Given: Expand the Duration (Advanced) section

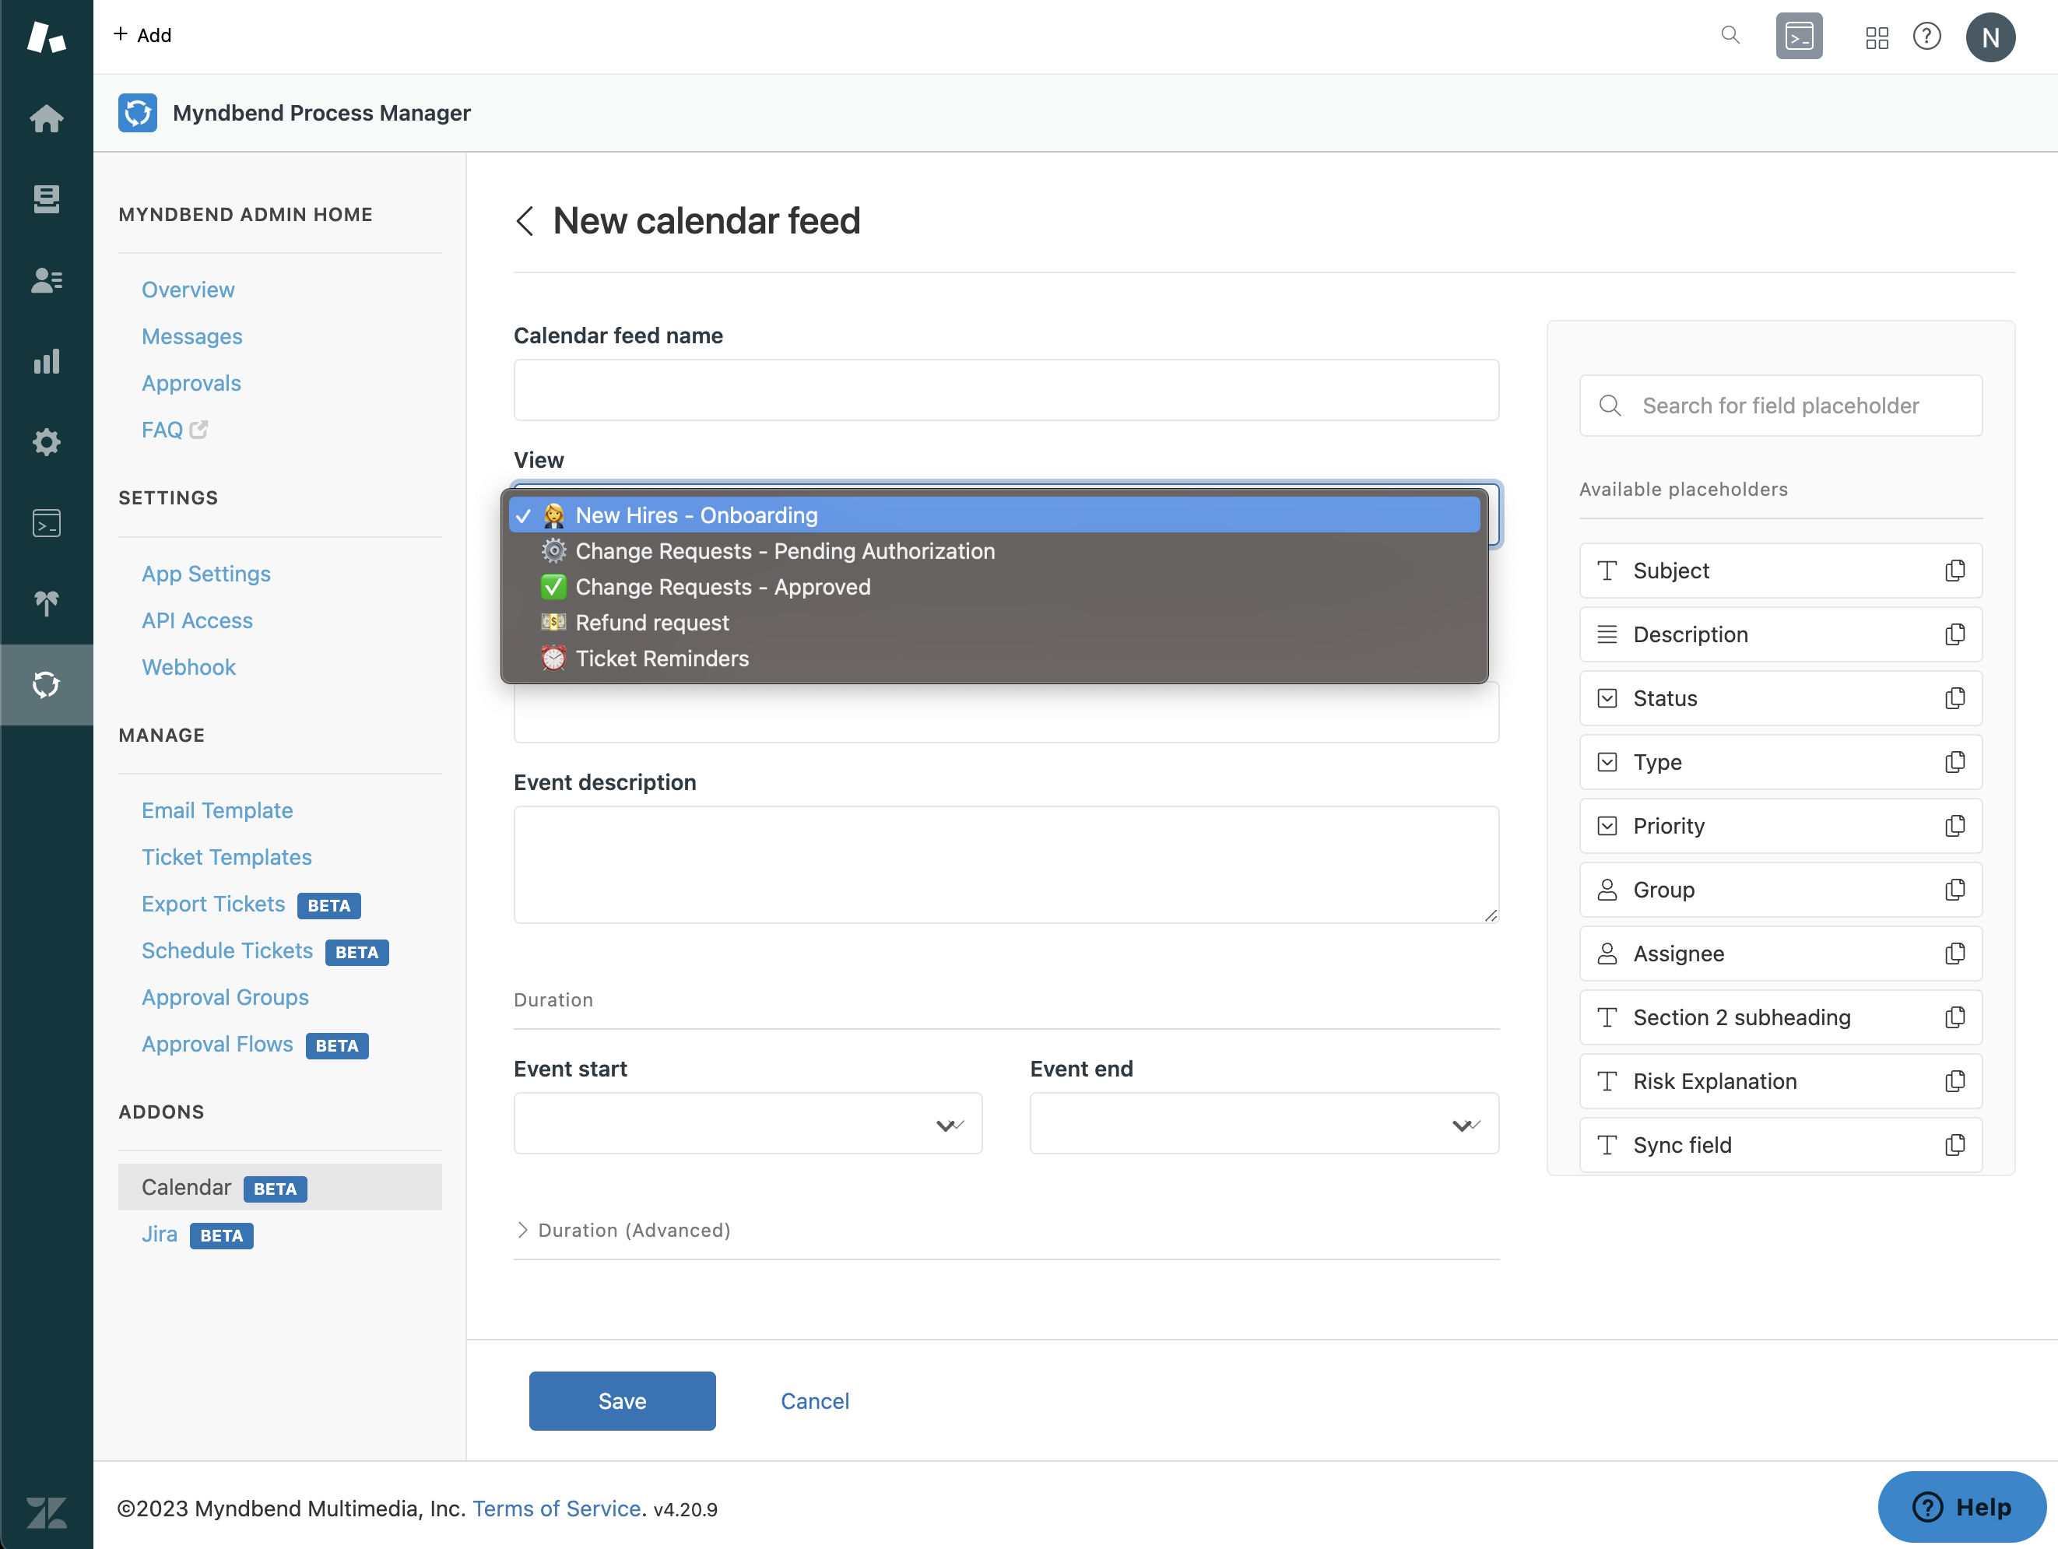Looking at the screenshot, I should pyautogui.click(x=623, y=1230).
